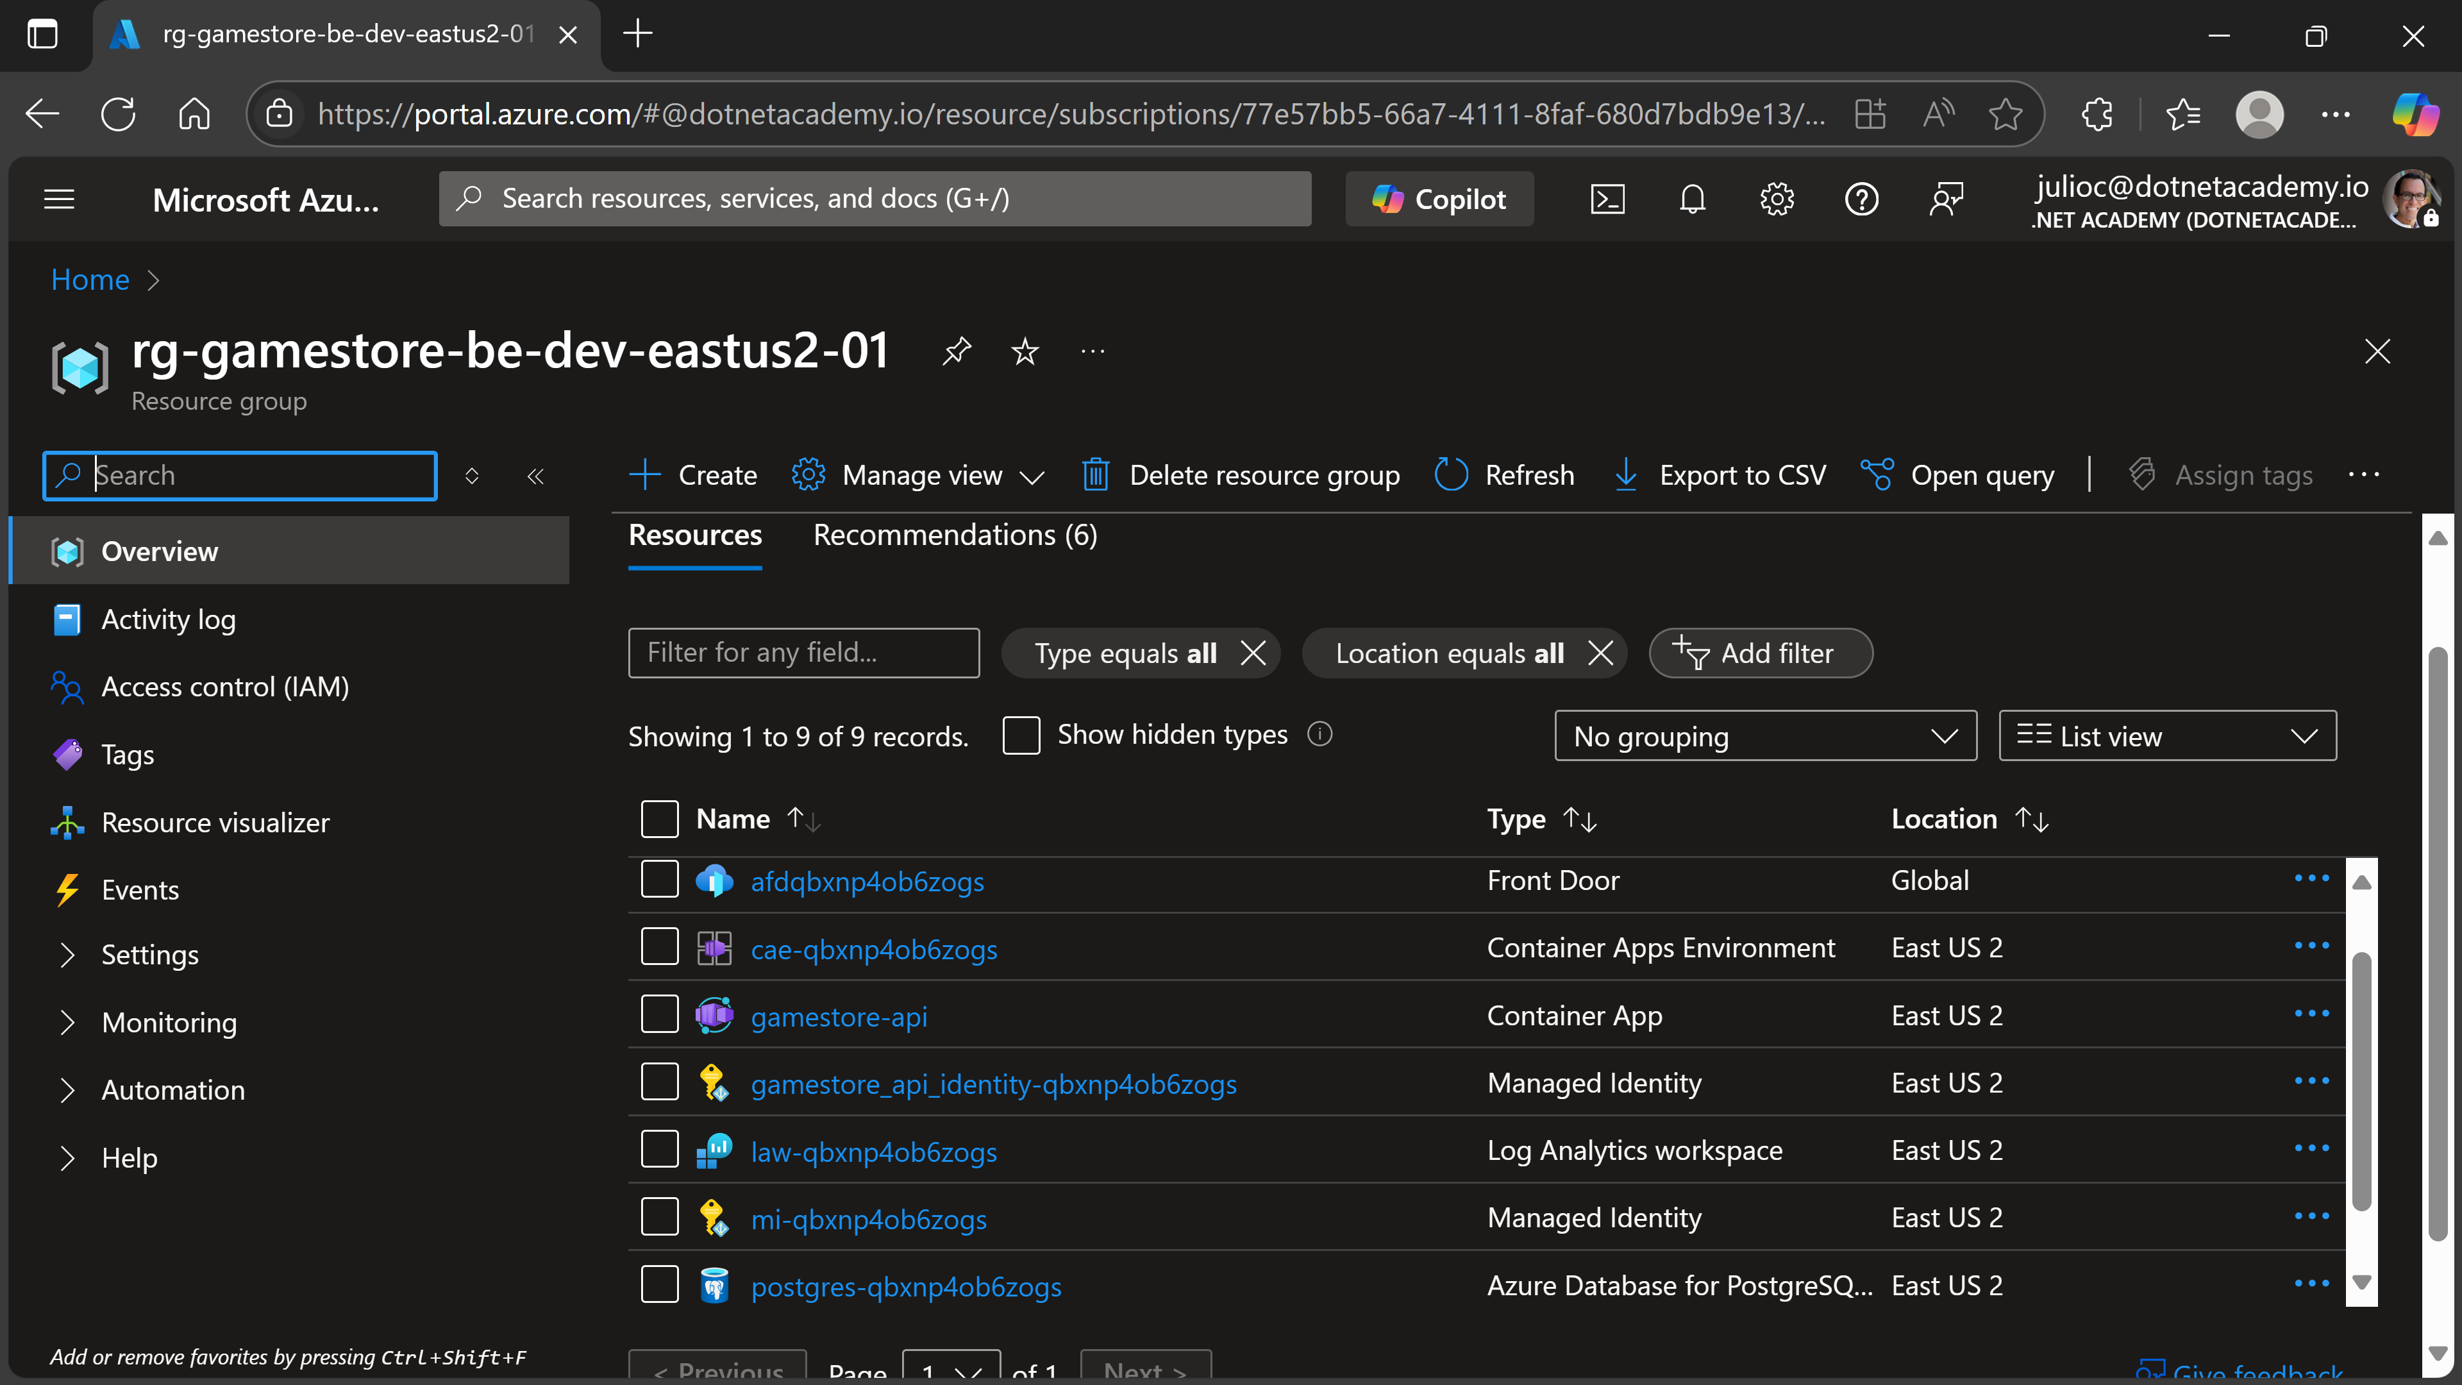Select Overview in the sidebar

289,551
